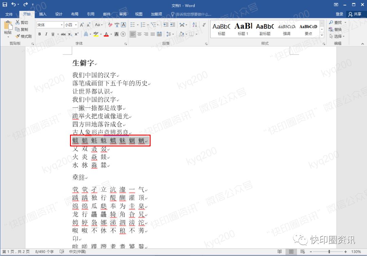The width and height of the screenshot is (367, 256).
Task: Enable left text alignment
Action: 133,34
